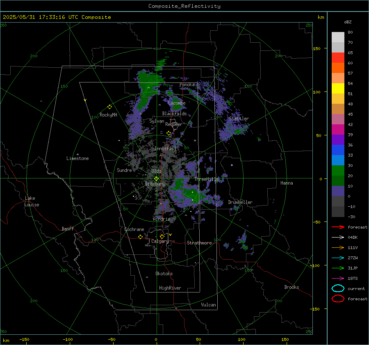The width and height of the screenshot is (369, 345).
Task: Select the purple 10 dBZ swatch
Action: coord(338,191)
